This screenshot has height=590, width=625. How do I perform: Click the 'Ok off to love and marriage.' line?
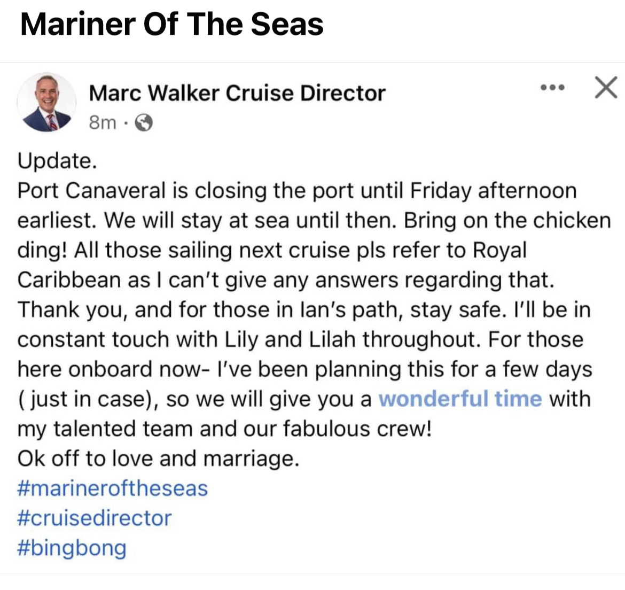(x=158, y=459)
